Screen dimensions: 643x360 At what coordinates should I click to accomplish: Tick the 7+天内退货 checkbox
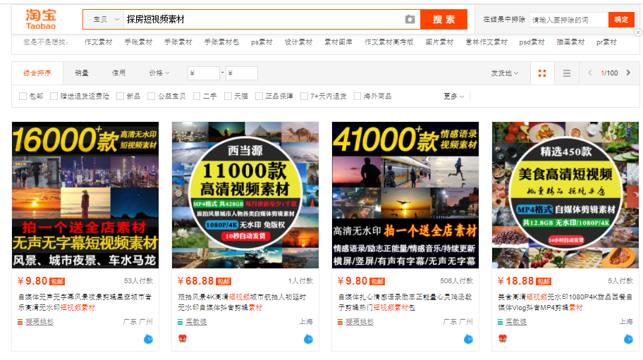[305, 96]
